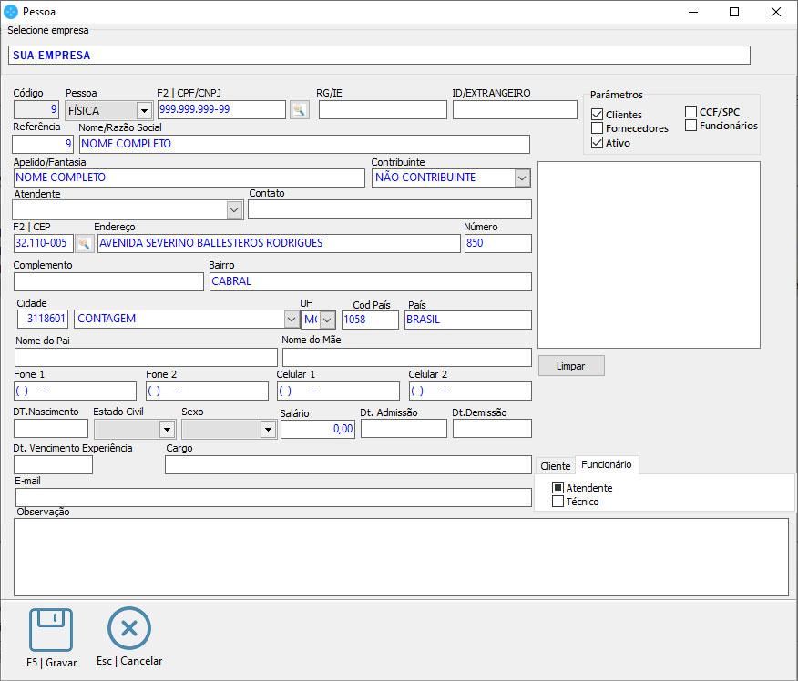
Task: Enable the Fornecedores checkbox
Action: tap(598, 128)
